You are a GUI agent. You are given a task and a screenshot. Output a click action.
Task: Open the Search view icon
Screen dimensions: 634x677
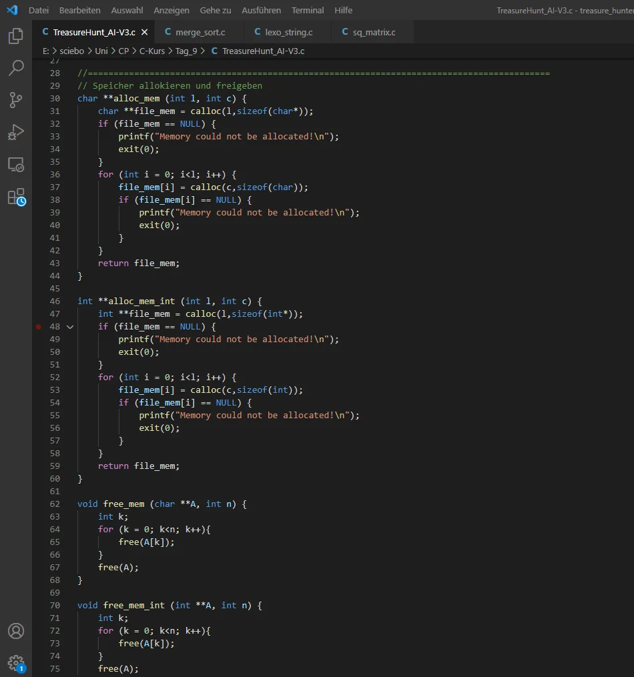[x=16, y=68]
